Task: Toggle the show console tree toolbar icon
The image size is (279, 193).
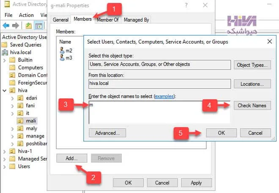Action: tap(38, 26)
